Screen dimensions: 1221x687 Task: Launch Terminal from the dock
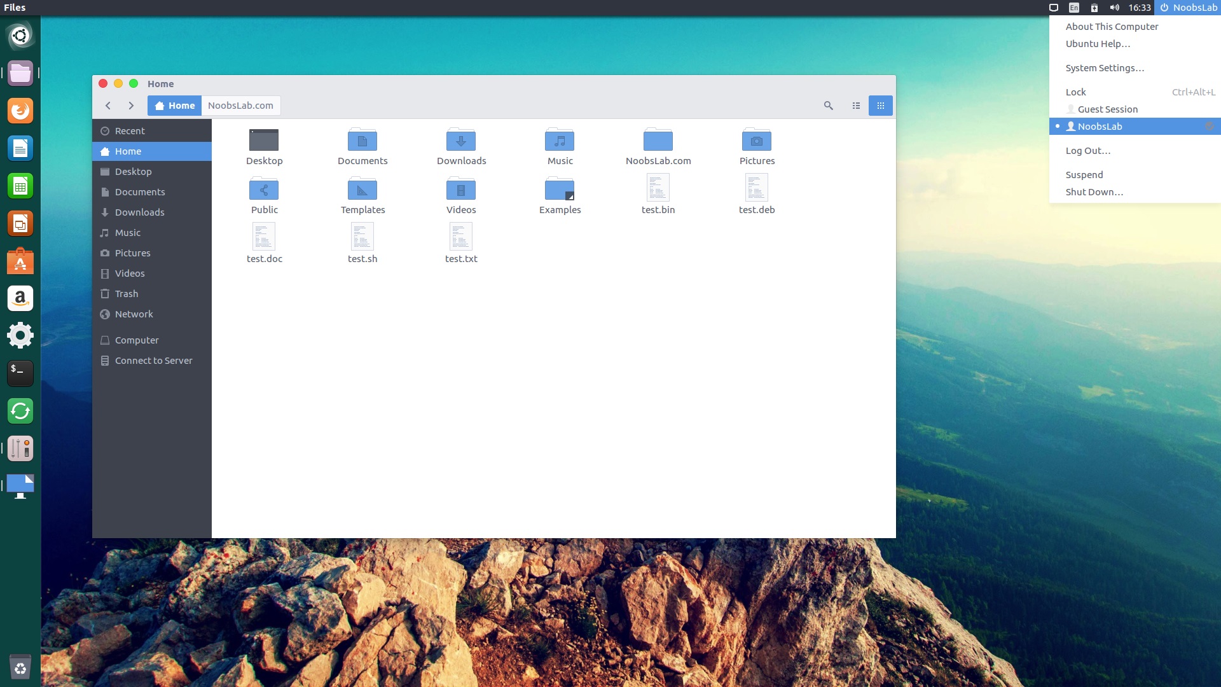tap(20, 373)
